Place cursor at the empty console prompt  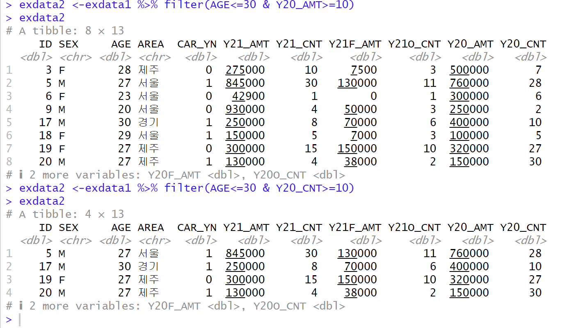click(x=19, y=319)
